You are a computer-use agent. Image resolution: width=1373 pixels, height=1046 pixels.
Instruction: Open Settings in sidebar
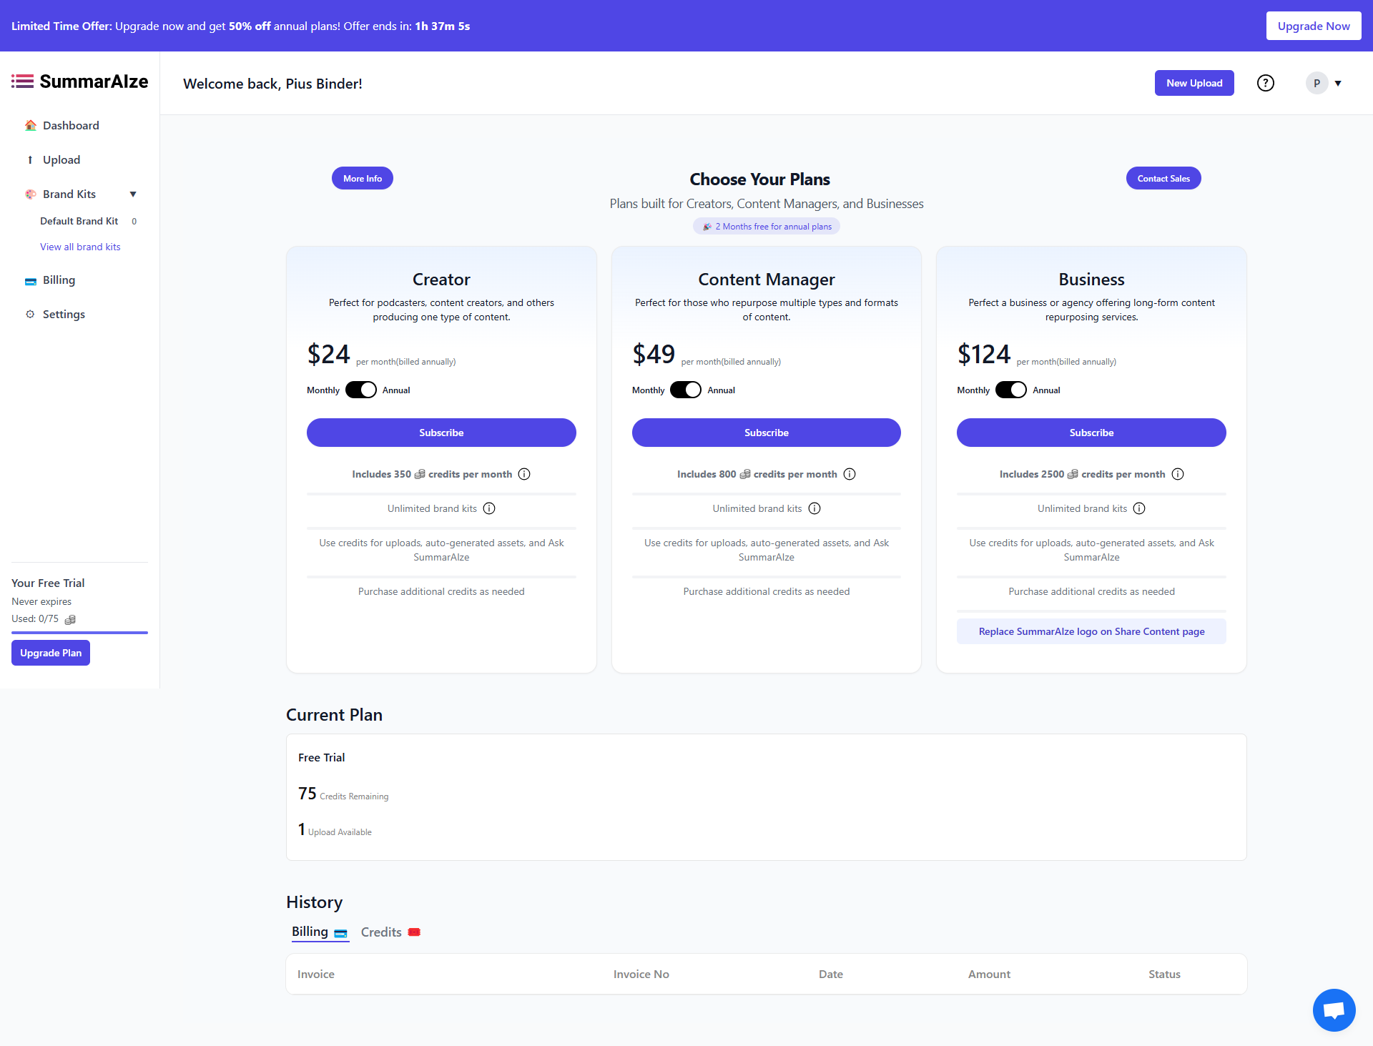pos(64,314)
